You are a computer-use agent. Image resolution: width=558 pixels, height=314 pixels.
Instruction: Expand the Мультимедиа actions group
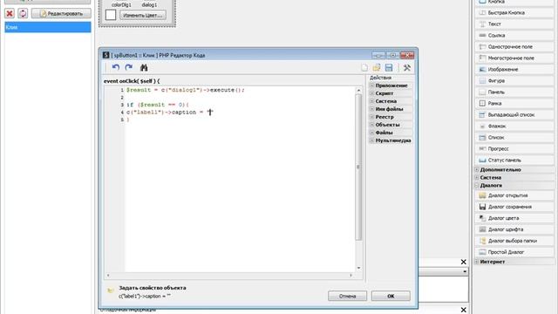click(372, 140)
